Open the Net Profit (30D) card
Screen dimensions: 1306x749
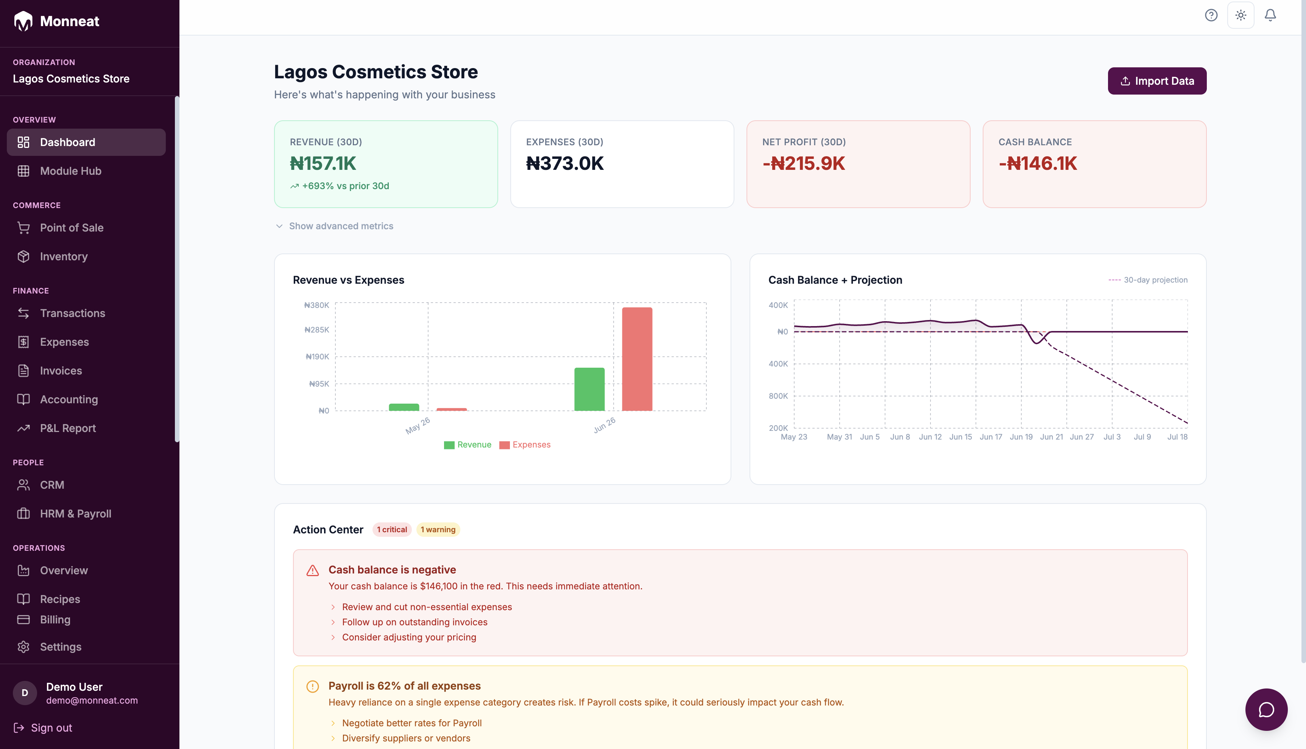858,164
